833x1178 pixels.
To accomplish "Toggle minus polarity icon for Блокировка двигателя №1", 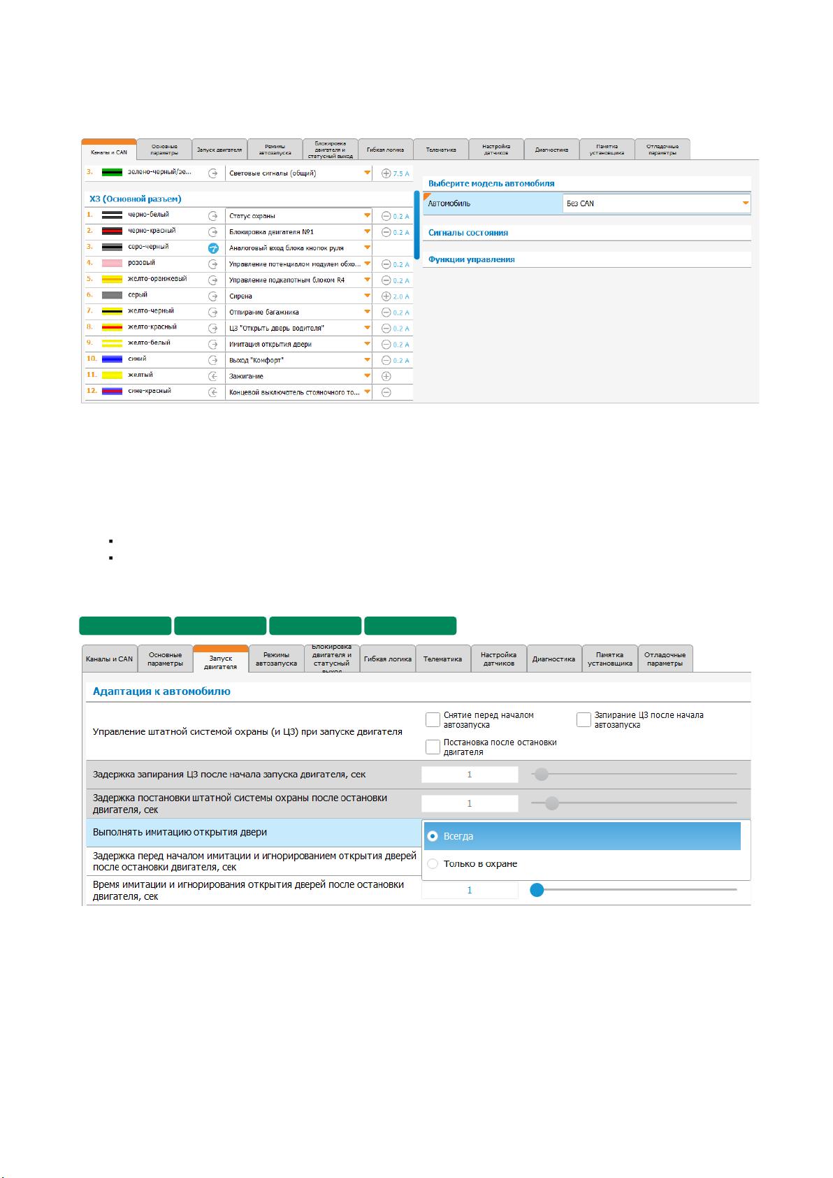I will click(386, 232).
